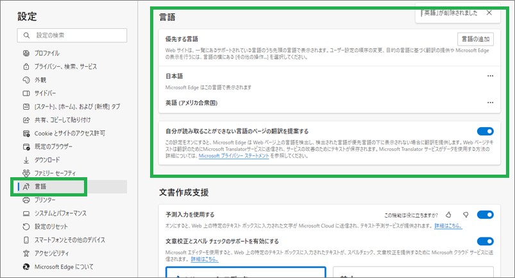
Task: Click the 言語の追加 button
Action: click(x=475, y=39)
